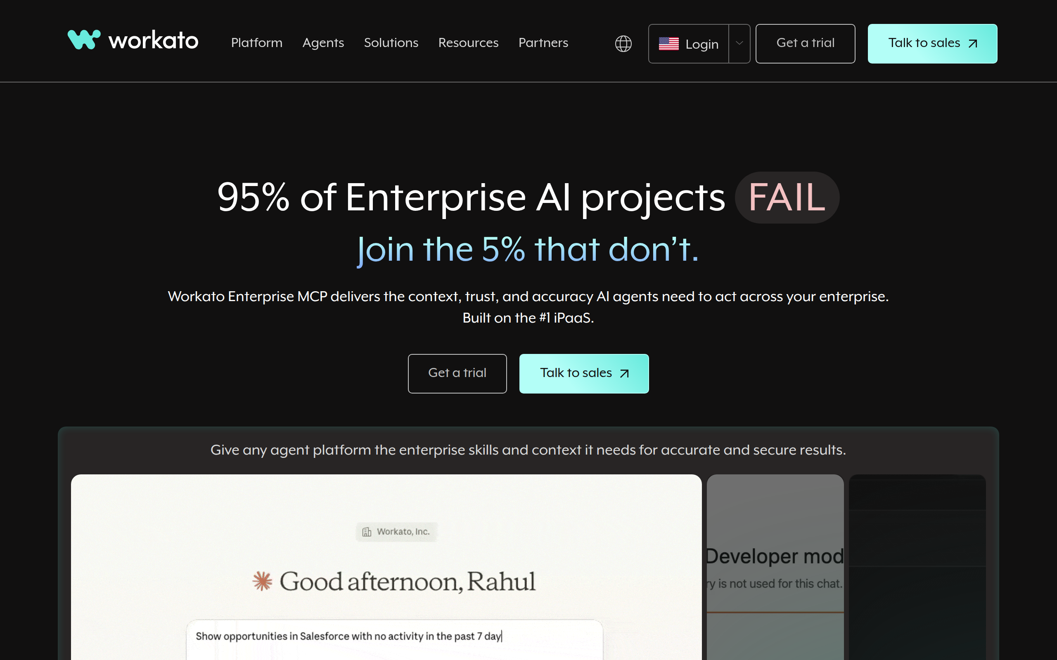The height and width of the screenshot is (660, 1057).
Task: Open the Solutions menu
Action: (391, 43)
